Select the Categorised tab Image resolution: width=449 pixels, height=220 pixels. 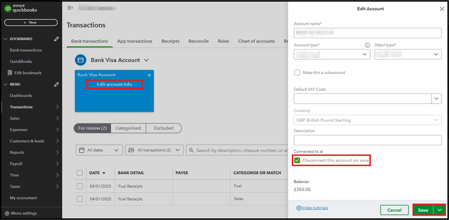pos(128,128)
